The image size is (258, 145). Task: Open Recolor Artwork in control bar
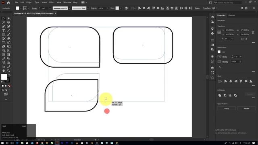point(126,8)
